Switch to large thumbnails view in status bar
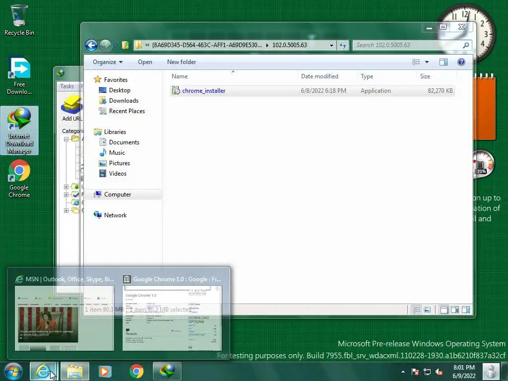The width and height of the screenshot is (508, 381). click(x=427, y=310)
